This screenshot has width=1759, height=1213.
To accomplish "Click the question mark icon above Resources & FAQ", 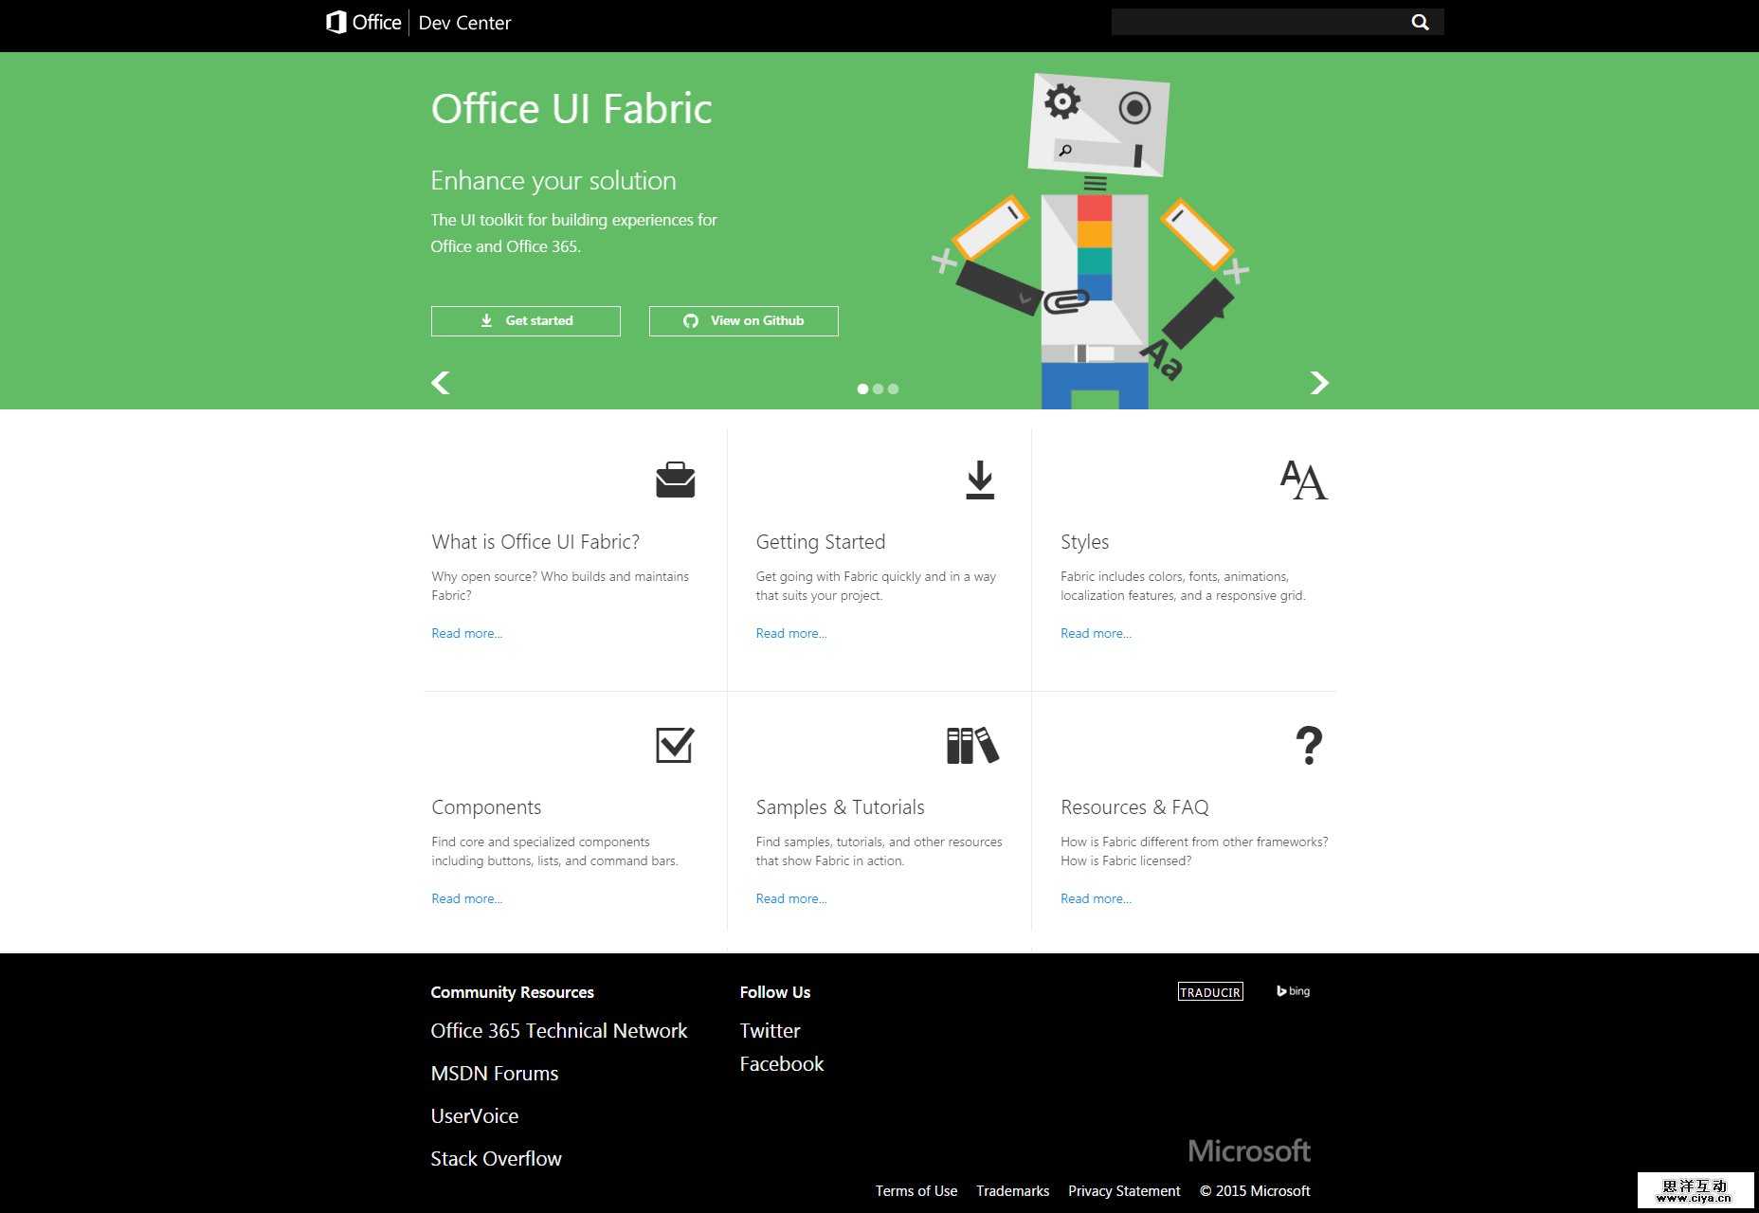I will (1310, 745).
